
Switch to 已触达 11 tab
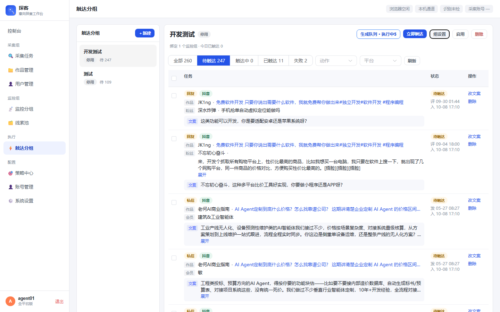click(273, 61)
